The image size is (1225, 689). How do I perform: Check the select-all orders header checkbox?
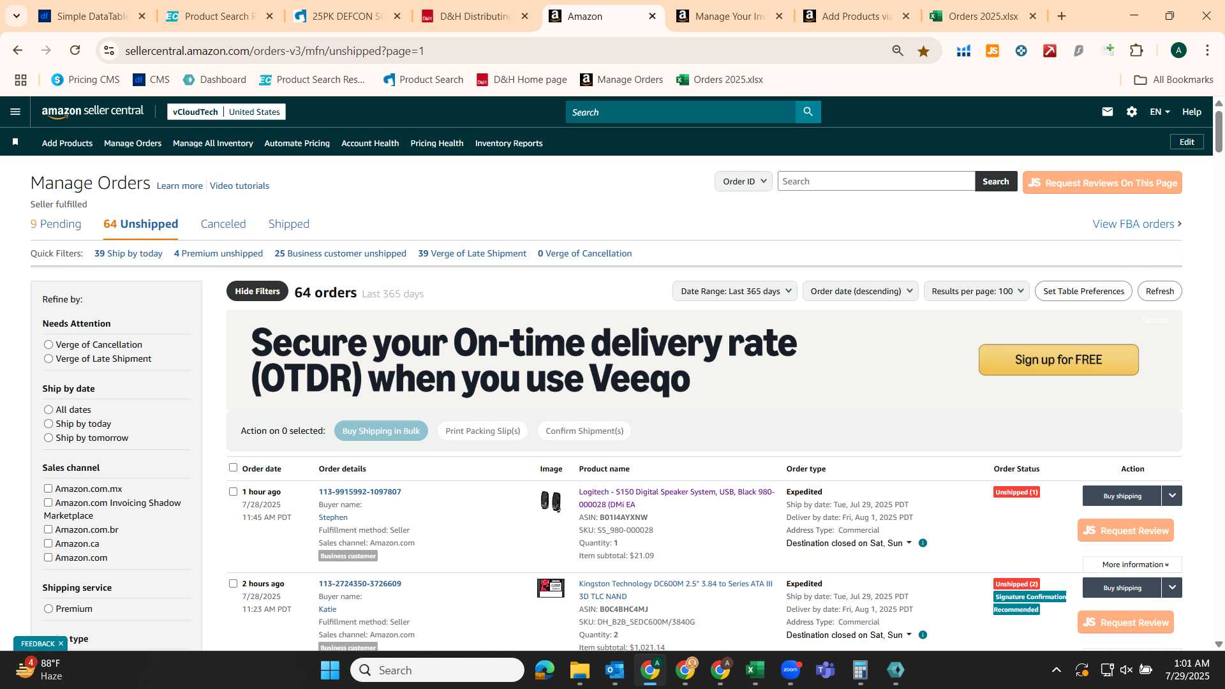pyautogui.click(x=233, y=467)
